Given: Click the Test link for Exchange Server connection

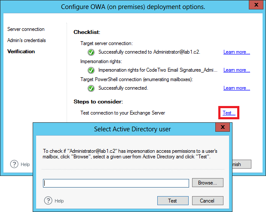Looking at the screenshot, I should tap(229, 113).
